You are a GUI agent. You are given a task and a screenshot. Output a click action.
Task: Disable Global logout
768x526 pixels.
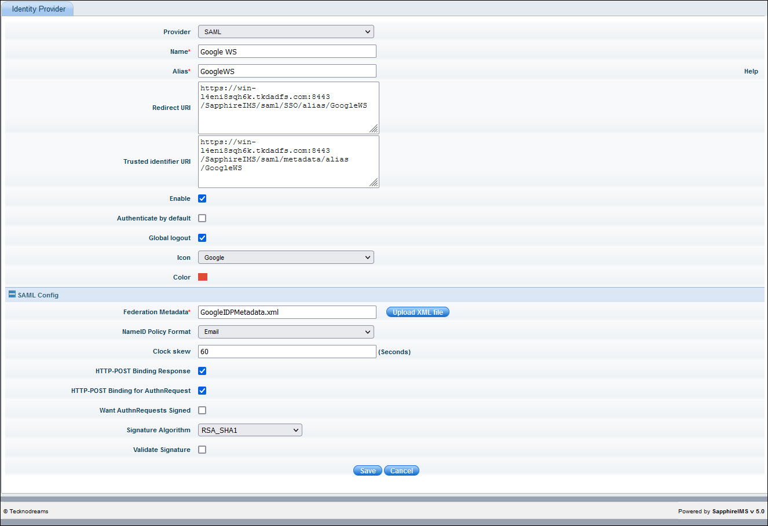[x=202, y=237]
